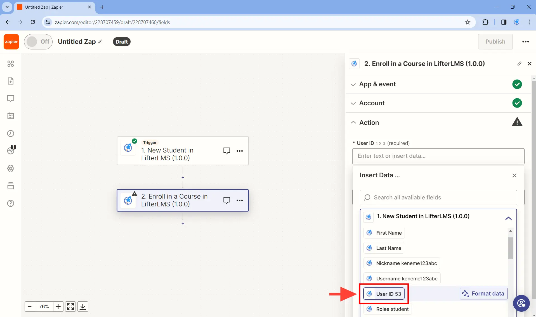The image size is (536, 317).
Task: Open the status activity icon with badge 1
Action: coord(11,150)
